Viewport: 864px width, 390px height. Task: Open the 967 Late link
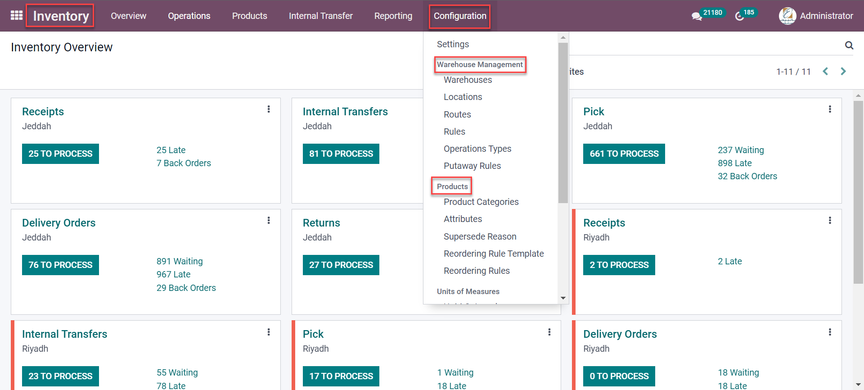pyautogui.click(x=173, y=274)
